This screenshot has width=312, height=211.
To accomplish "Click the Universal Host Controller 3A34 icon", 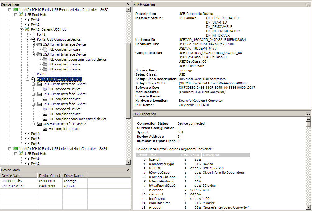I will 16,149.
